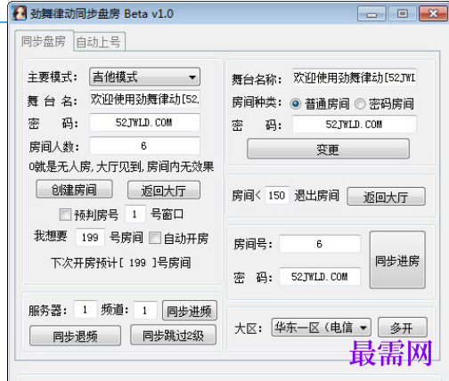Image resolution: width=449 pixels, height=381 pixels.
Task: Click the 创建房间 button
Action: point(74,190)
